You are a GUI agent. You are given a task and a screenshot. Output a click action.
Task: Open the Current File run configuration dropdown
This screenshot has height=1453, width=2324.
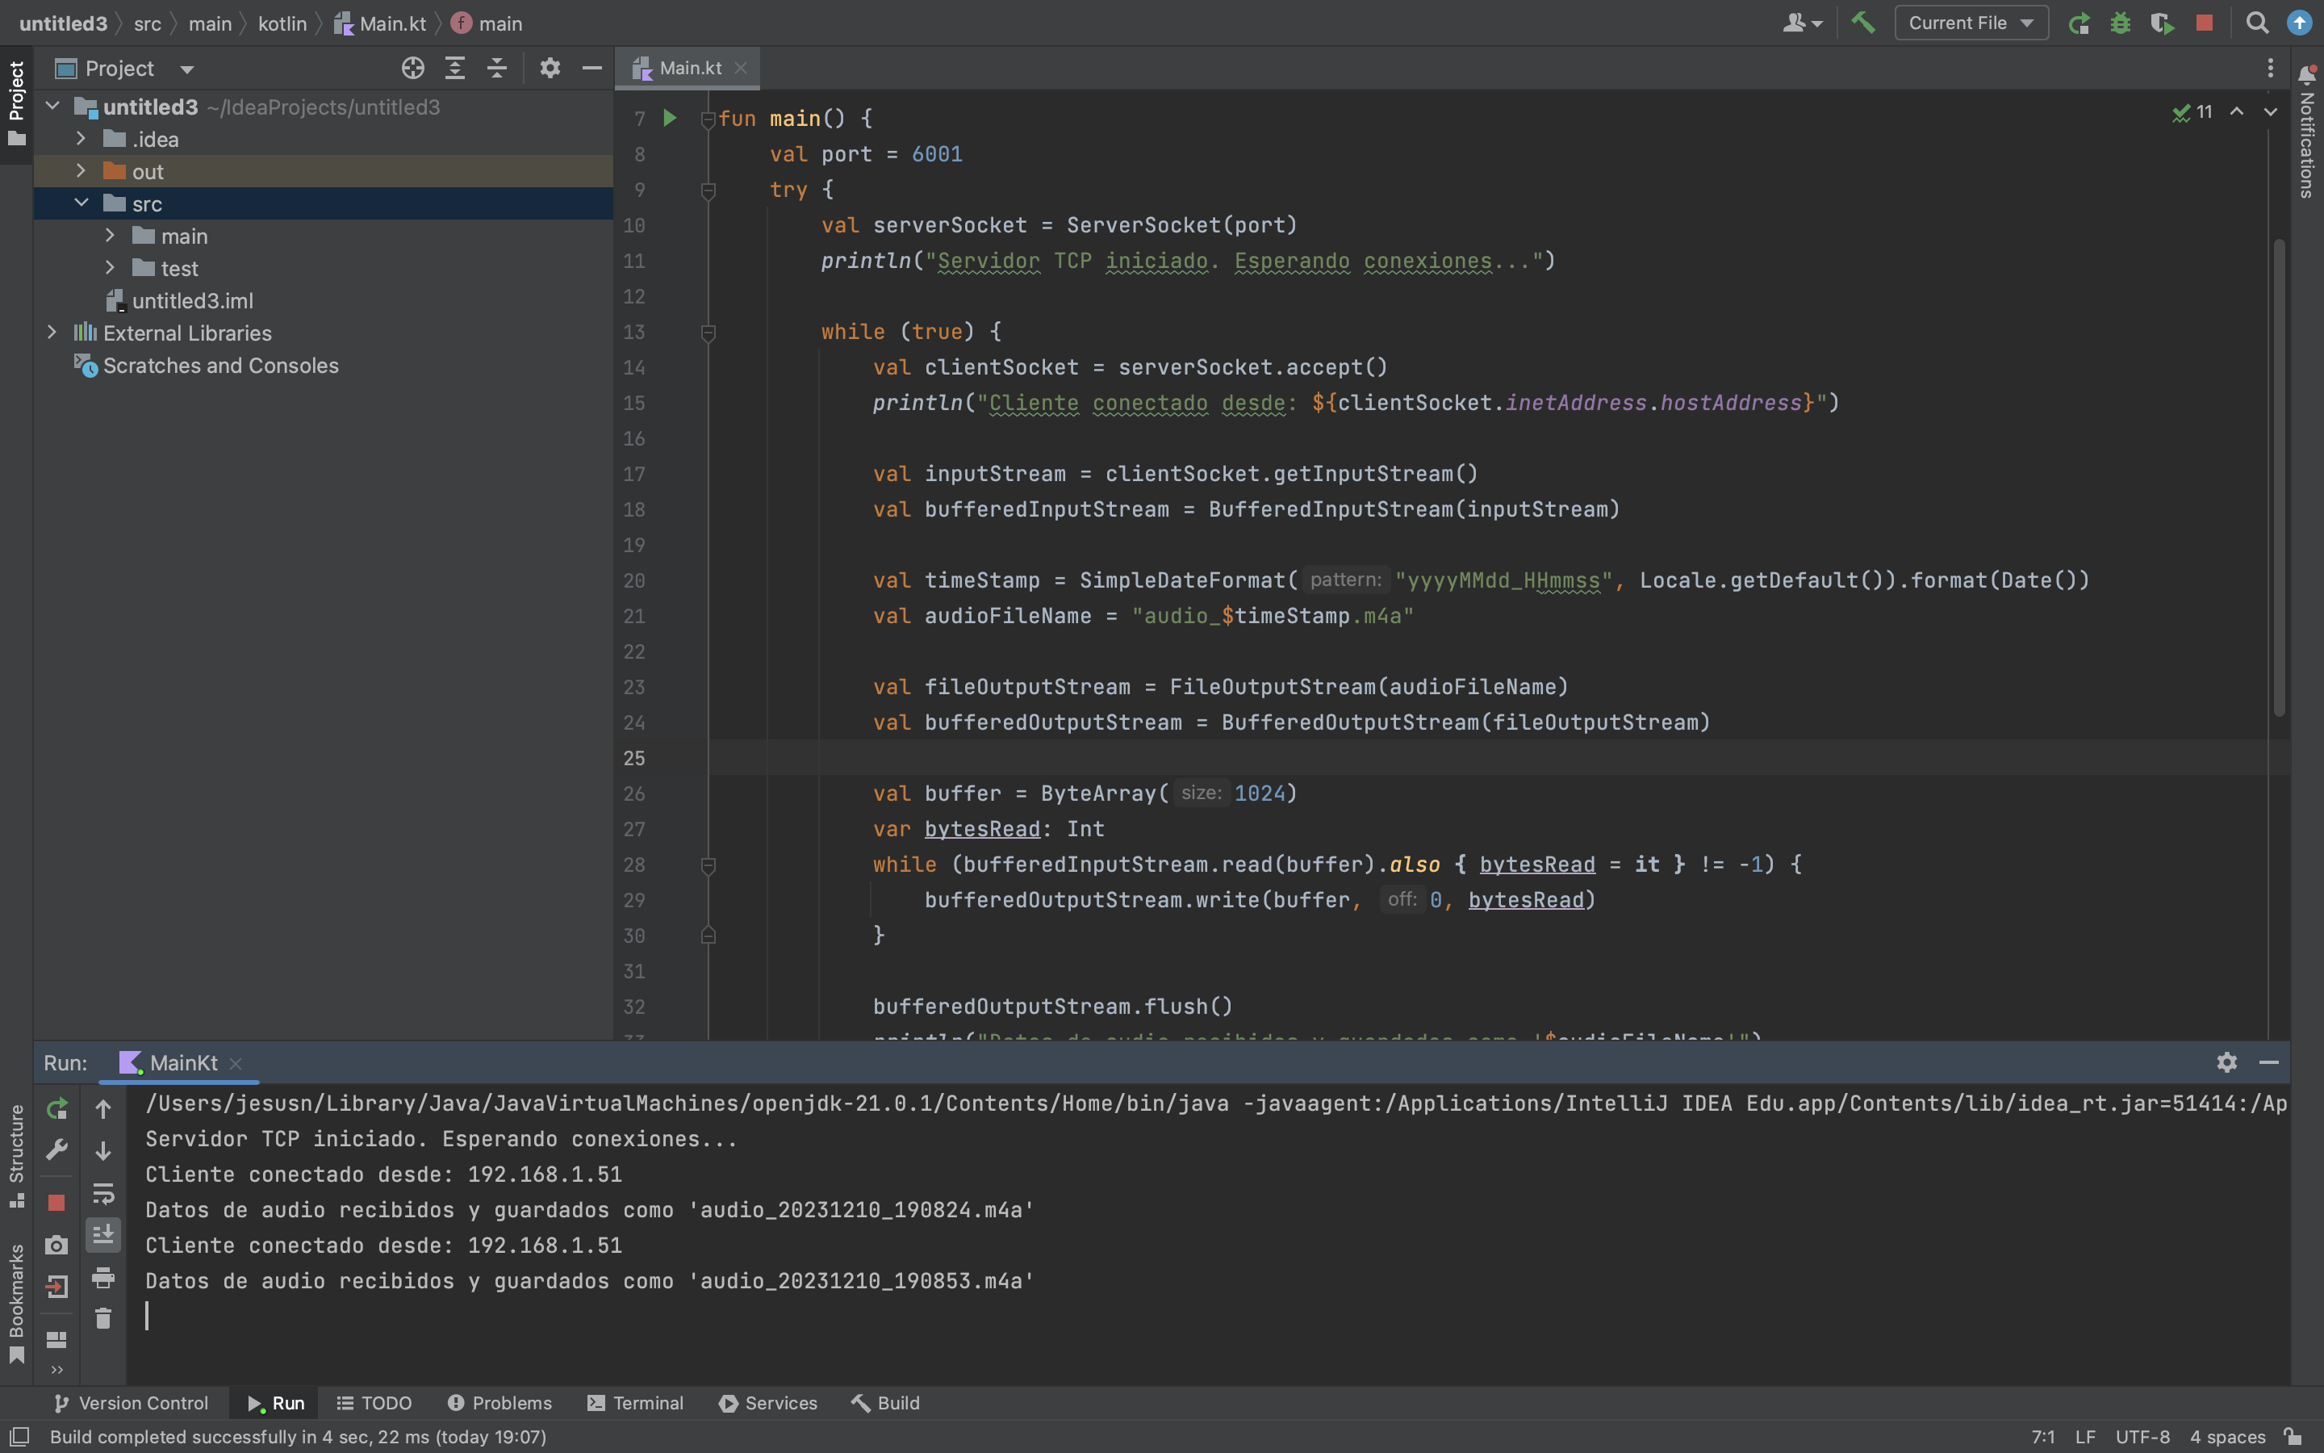(1971, 23)
